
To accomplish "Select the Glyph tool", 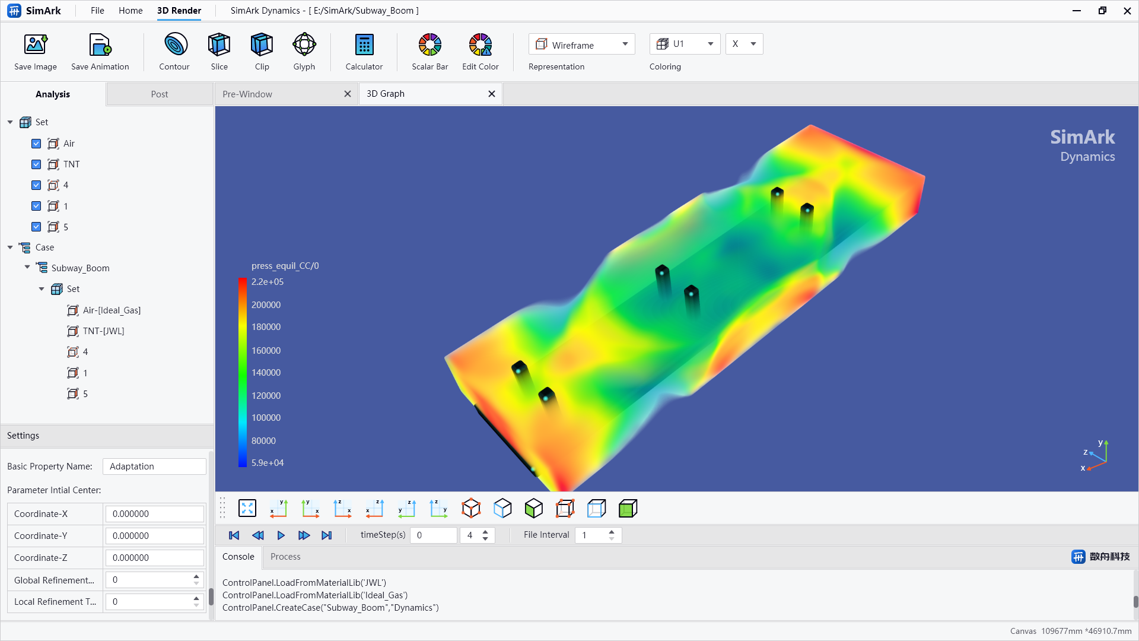I will click(304, 45).
